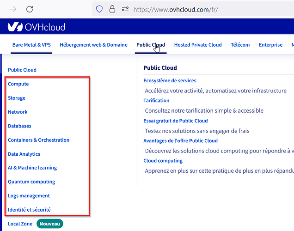Click the browser forward arrow icon
This screenshot has height=231, width=294.
coord(13,9)
